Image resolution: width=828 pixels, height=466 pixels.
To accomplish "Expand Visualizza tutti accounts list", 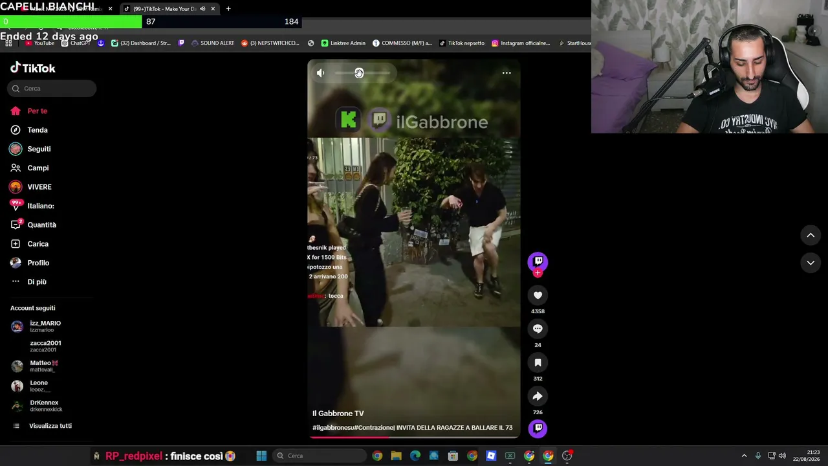I will click(42, 426).
